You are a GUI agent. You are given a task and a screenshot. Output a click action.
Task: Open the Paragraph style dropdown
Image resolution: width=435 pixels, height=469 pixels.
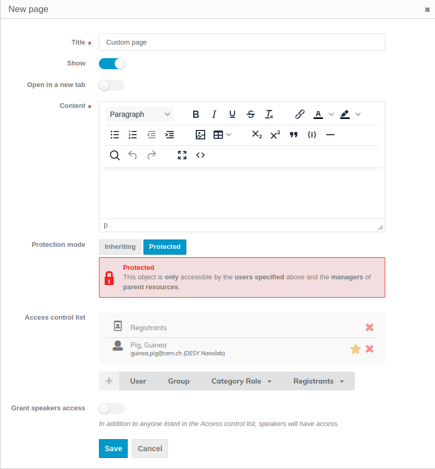point(140,114)
